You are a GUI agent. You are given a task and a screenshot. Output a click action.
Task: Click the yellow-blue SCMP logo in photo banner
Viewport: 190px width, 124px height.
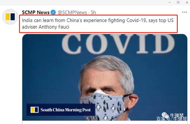[x=34, y=110]
